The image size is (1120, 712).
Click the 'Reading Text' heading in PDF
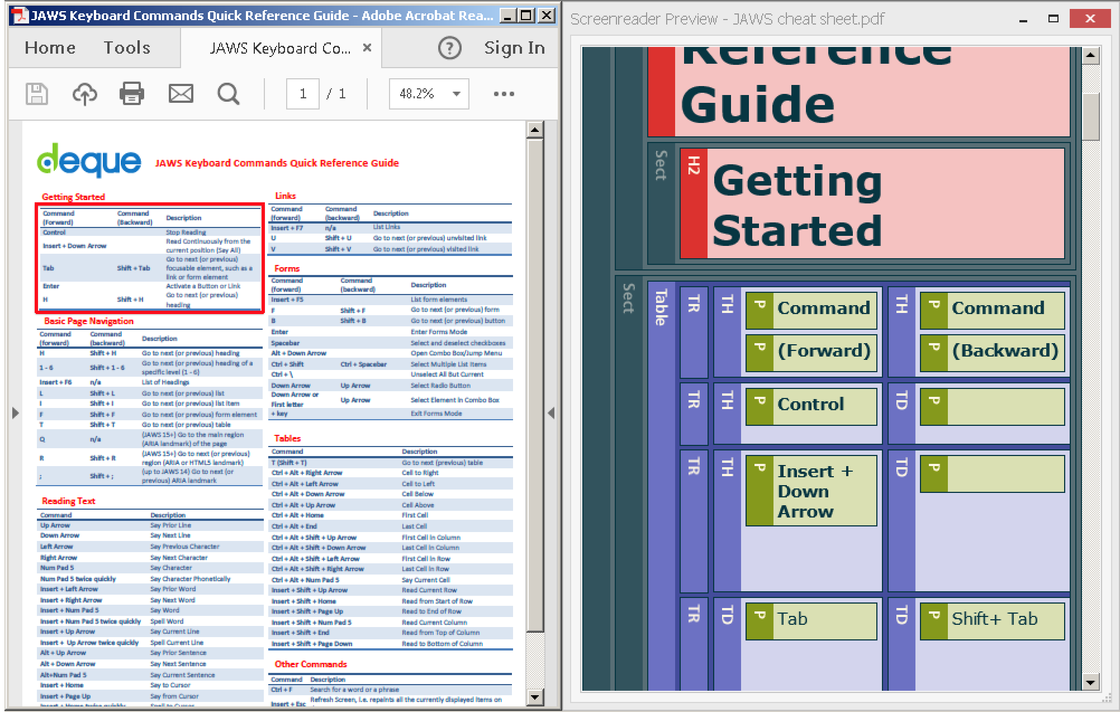tap(68, 501)
